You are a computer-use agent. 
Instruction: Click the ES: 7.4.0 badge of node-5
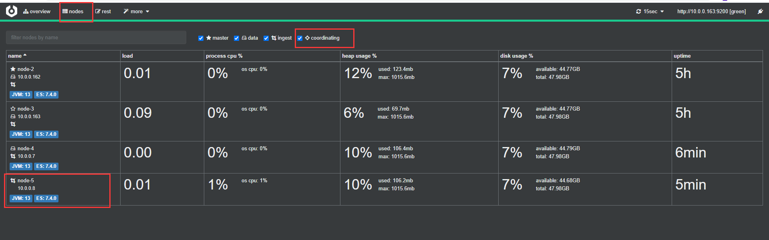tap(46, 198)
